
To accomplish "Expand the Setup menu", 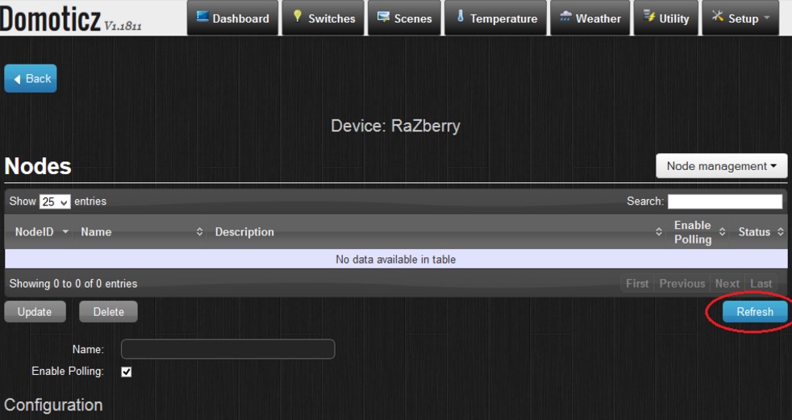I will pos(740,19).
